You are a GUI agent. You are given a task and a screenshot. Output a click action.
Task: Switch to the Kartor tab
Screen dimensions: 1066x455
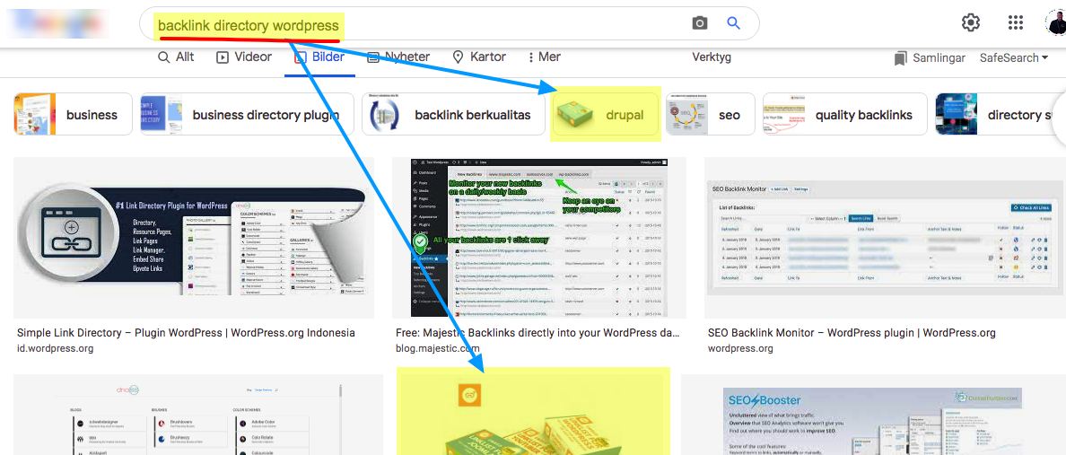(478, 57)
